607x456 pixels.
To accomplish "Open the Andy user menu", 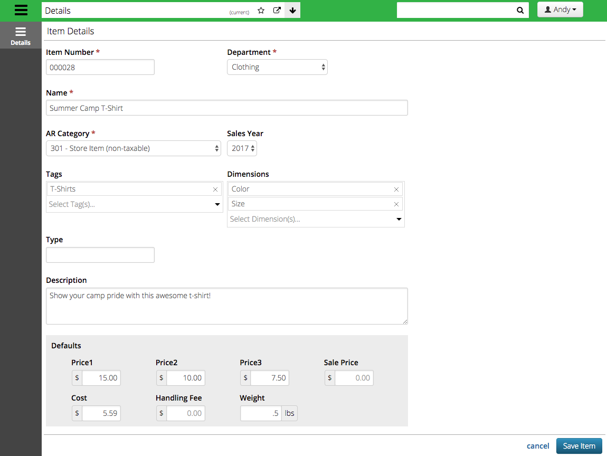I will pyautogui.click(x=560, y=10).
